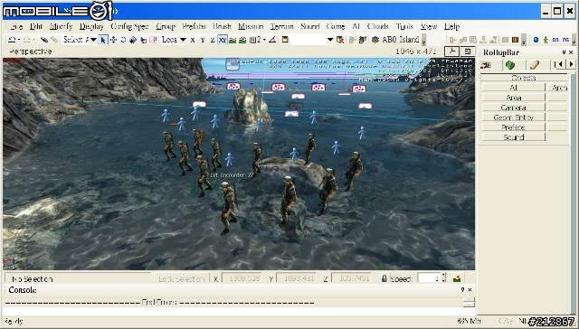The height and width of the screenshot is (329, 579).
Task: Toggle snap to grid with value 2
Action: [255, 40]
